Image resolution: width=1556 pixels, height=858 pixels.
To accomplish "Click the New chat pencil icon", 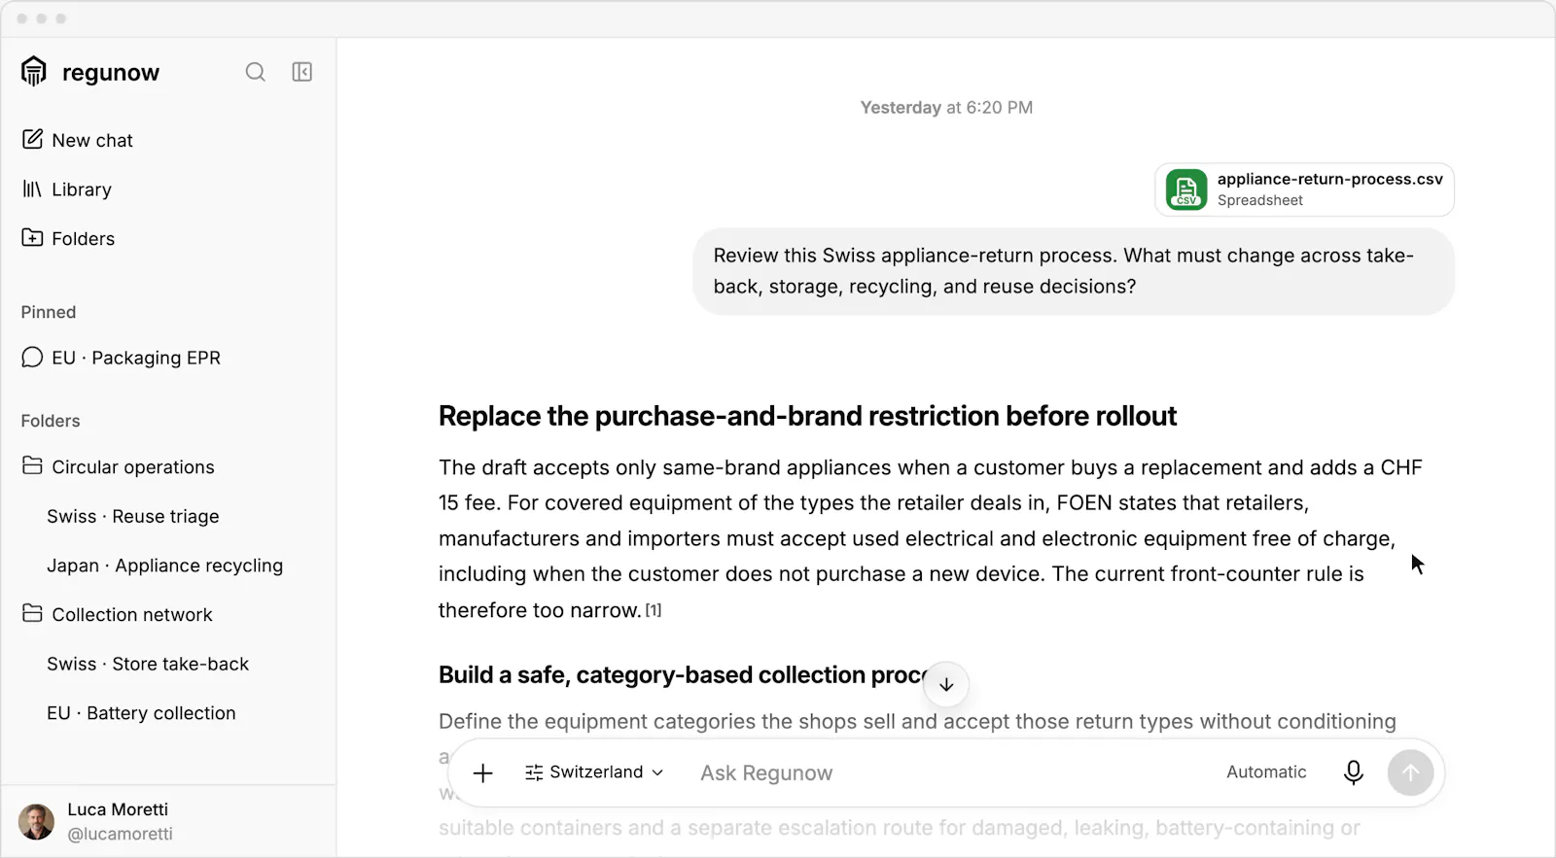I will click(x=32, y=139).
